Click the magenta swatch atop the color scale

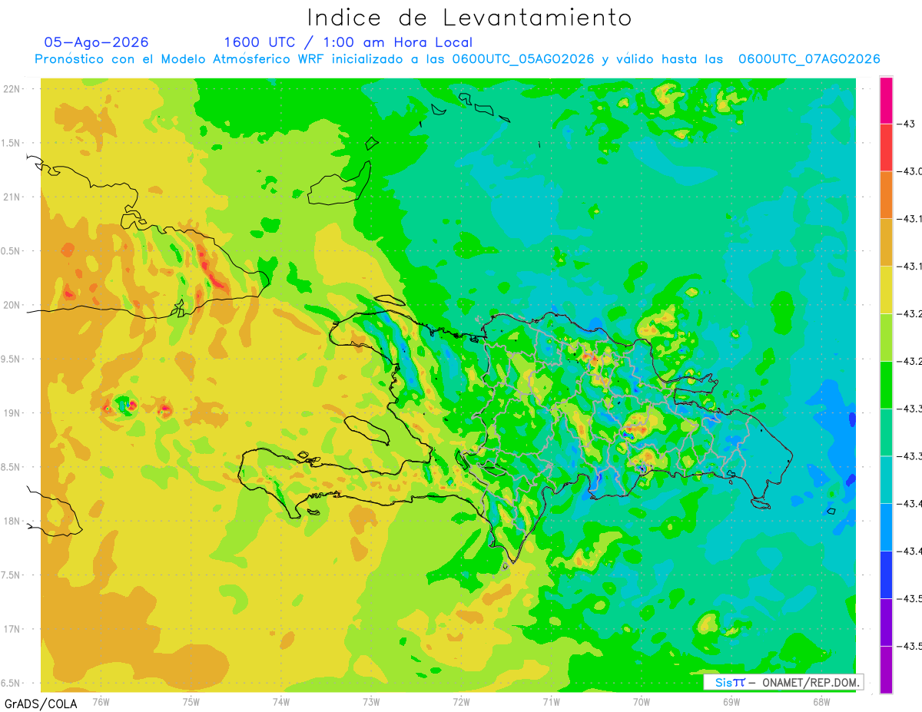pyautogui.click(x=886, y=101)
